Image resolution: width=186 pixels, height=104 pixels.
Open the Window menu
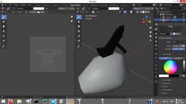pos(23,5)
